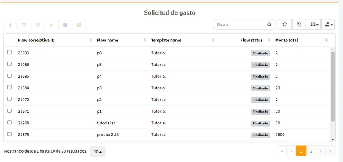The height and width of the screenshot is (162, 343).
Task: Click the orange play triangle icon
Action: tap(51, 25)
